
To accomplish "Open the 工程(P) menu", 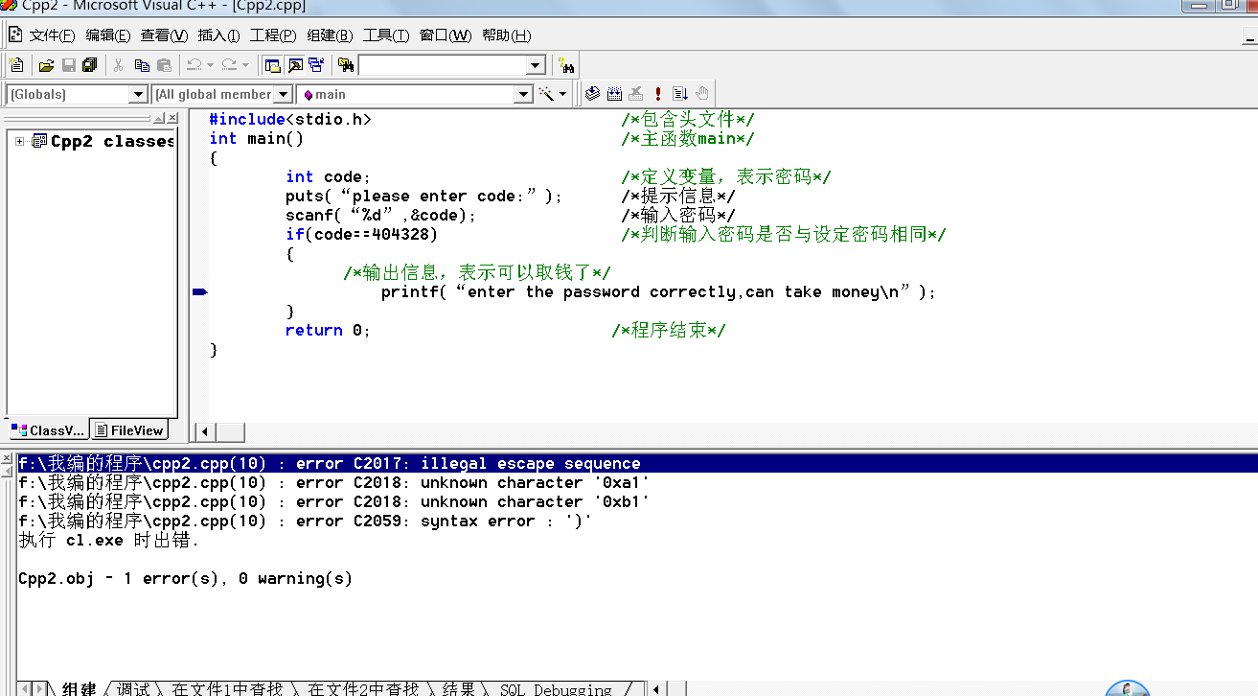I will click(x=273, y=35).
